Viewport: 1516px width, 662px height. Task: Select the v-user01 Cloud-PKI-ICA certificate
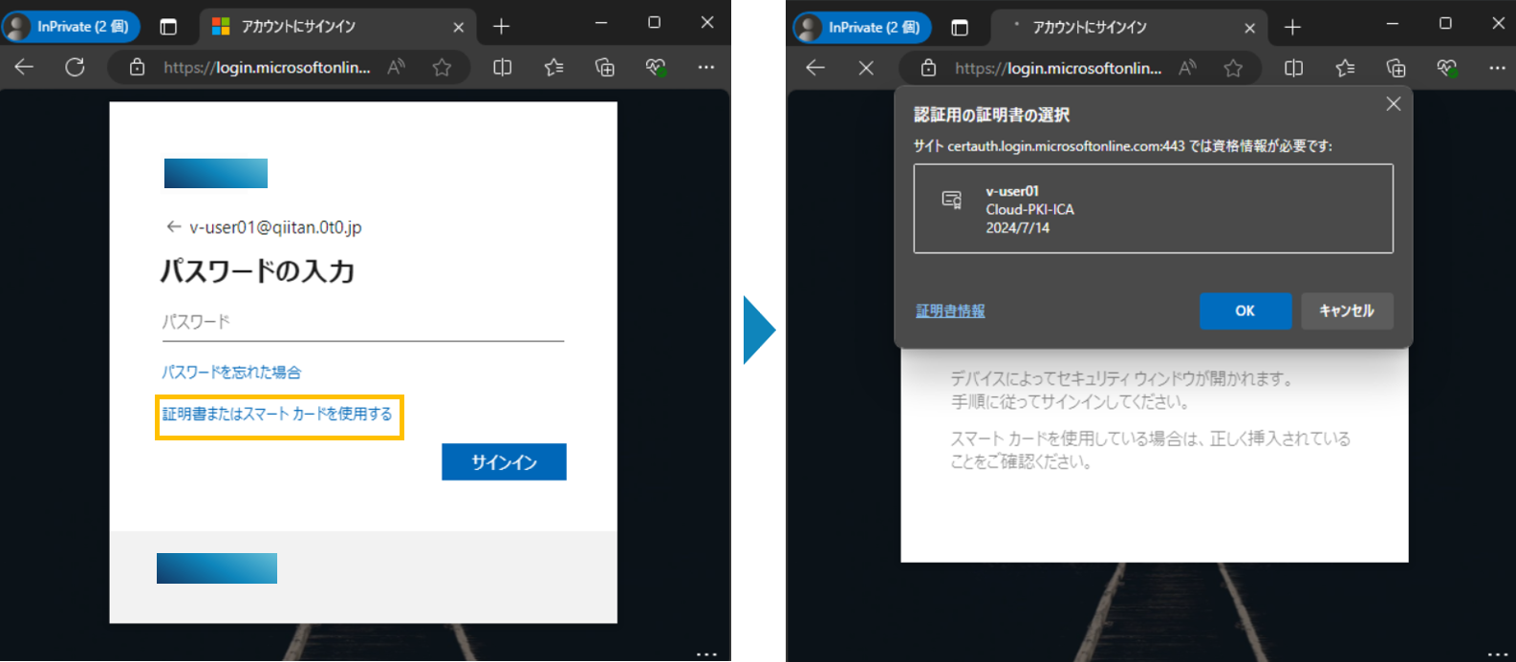pos(1153,208)
